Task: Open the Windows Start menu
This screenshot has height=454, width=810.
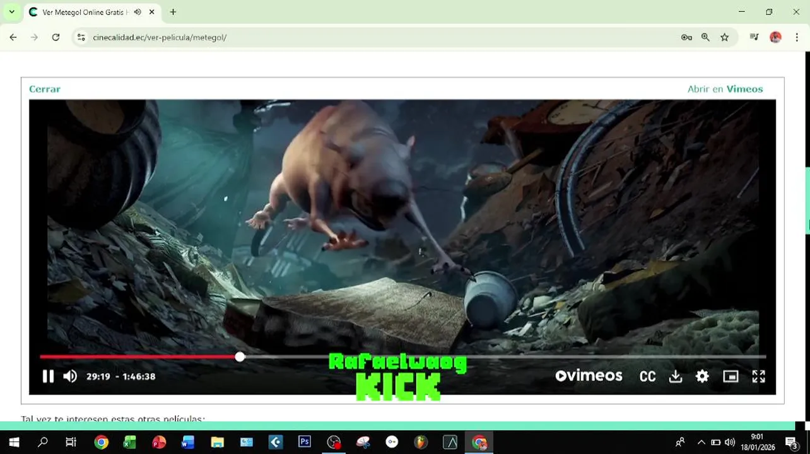Action: pyautogui.click(x=14, y=442)
